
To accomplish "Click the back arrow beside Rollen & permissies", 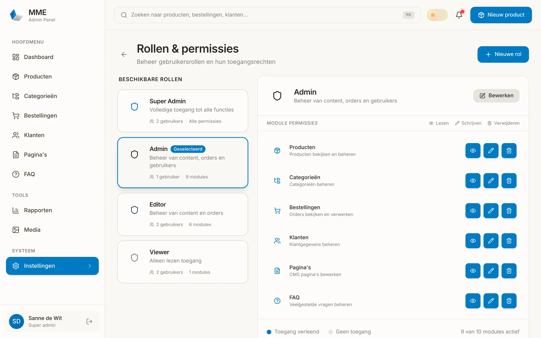I will click(124, 54).
